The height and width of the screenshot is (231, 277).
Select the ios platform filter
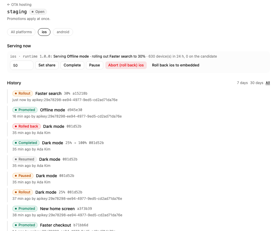44,32
